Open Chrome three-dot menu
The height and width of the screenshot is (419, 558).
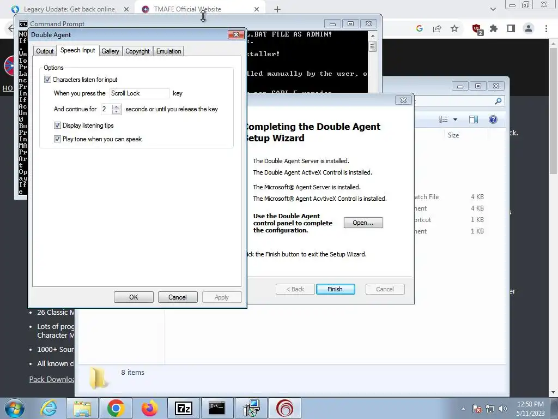pyautogui.click(x=546, y=28)
